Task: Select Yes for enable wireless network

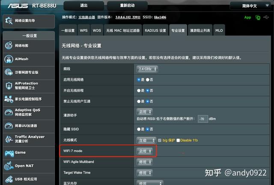Action: (139, 80)
